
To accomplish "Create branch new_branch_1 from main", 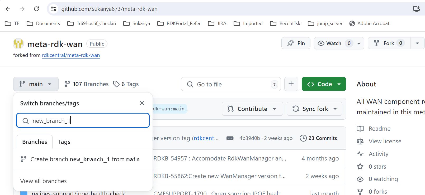I will [x=83, y=159].
